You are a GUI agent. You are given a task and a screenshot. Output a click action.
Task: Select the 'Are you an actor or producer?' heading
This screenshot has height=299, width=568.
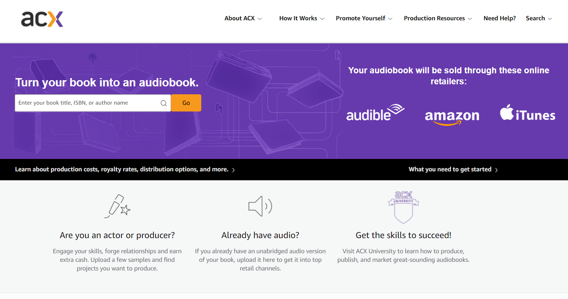[117, 235]
